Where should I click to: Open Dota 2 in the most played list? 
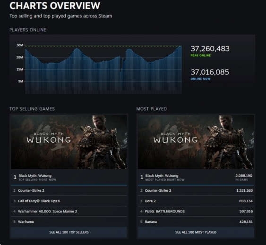click(x=196, y=201)
